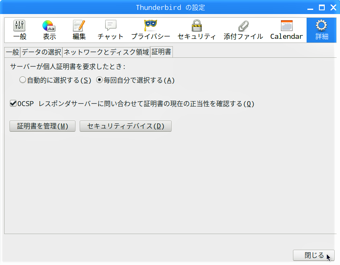Open the チャット (Chat) settings category

click(x=111, y=30)
